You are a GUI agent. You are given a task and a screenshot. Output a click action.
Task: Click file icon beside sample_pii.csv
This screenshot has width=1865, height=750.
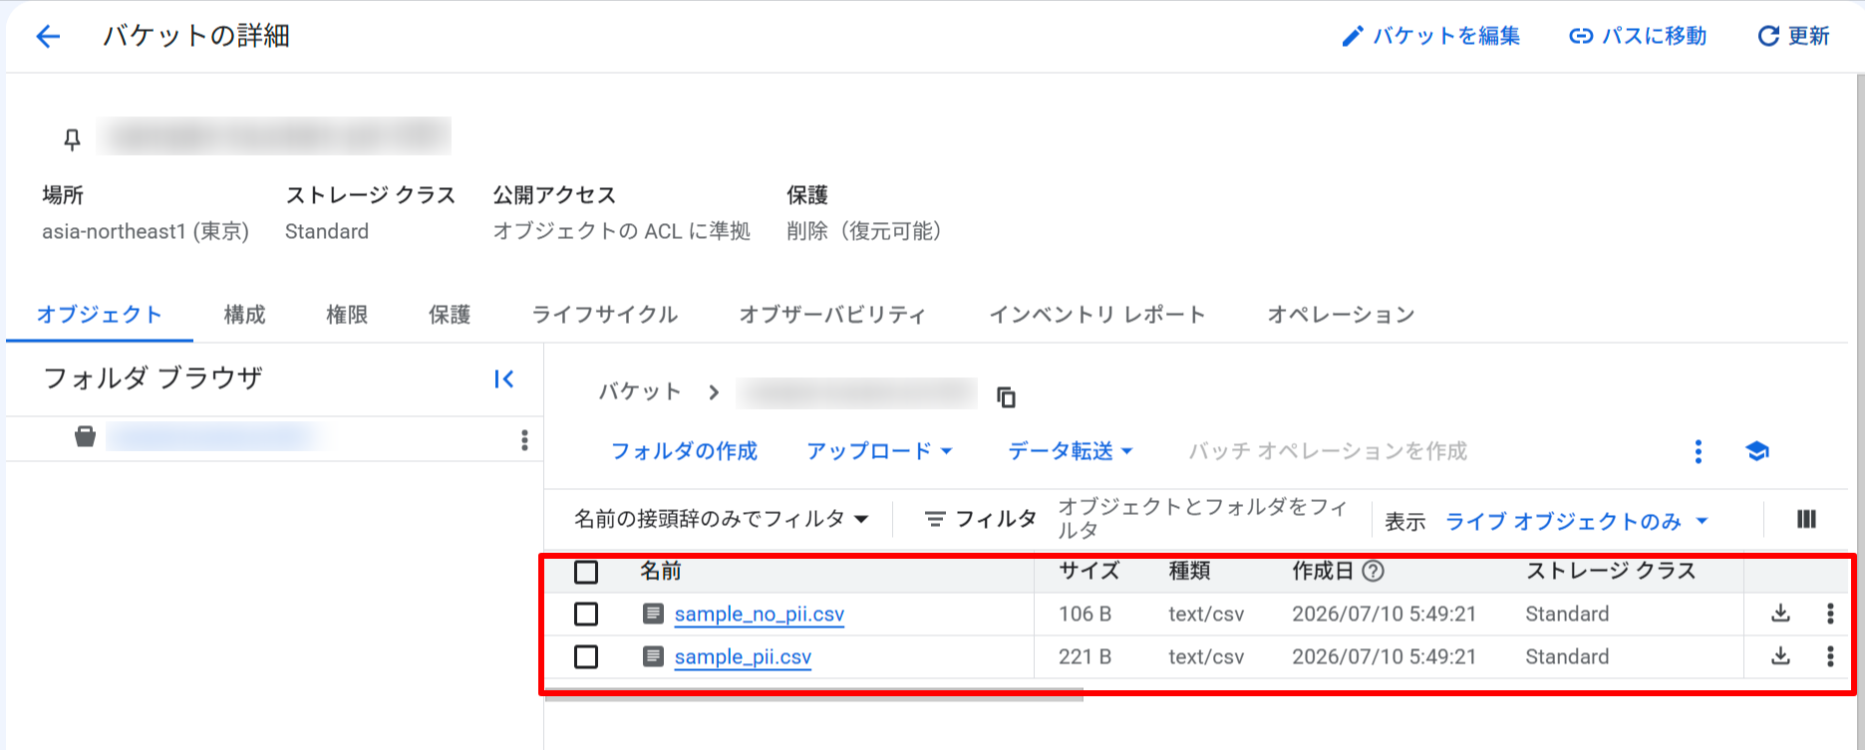[653, 656]
